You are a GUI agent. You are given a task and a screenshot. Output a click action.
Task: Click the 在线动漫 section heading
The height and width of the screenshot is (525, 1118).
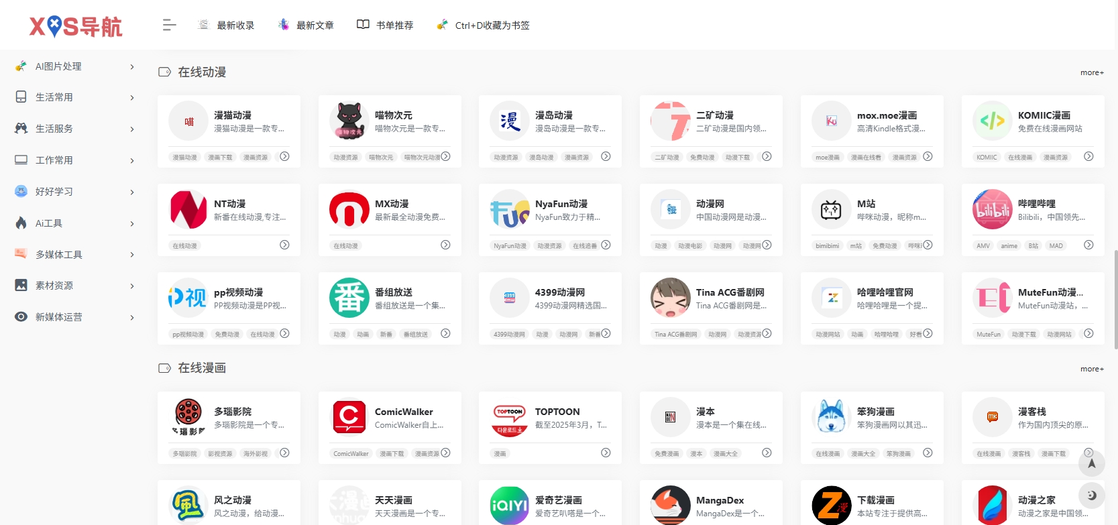pos(202,72)
